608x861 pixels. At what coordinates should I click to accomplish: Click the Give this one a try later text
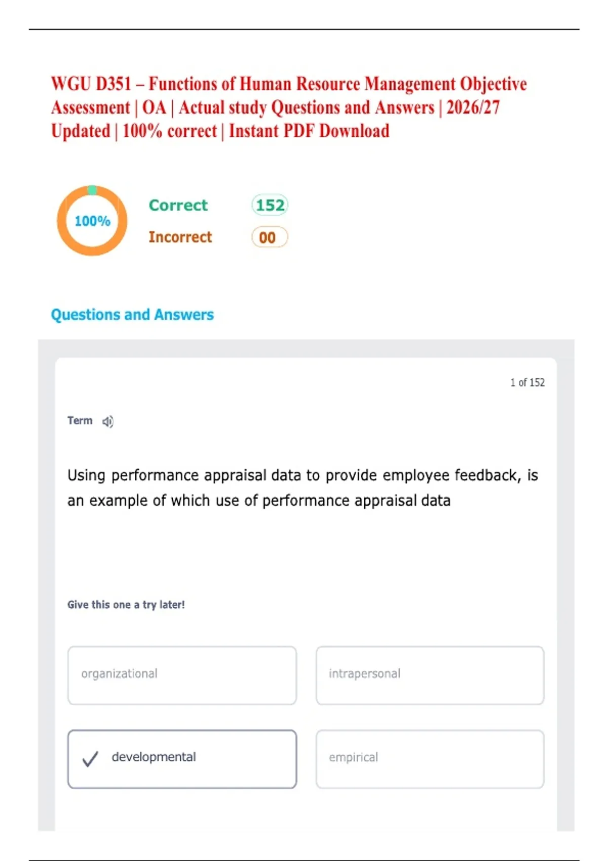pyautogui.click(x=126, y=605)
